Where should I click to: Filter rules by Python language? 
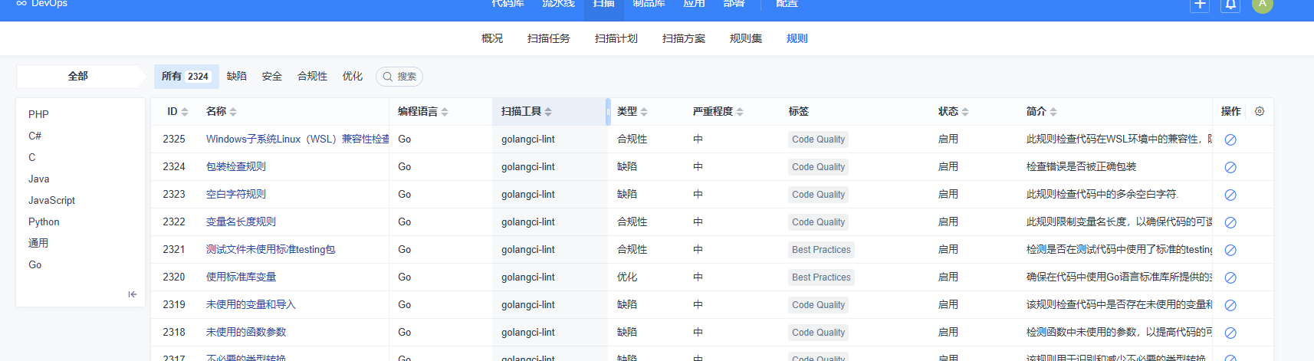(44, 222)
